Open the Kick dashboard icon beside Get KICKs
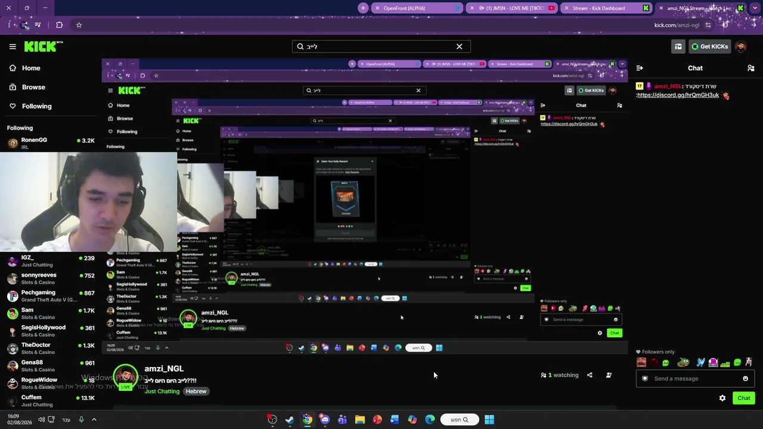The image size is (763, 429). (678, 46)
